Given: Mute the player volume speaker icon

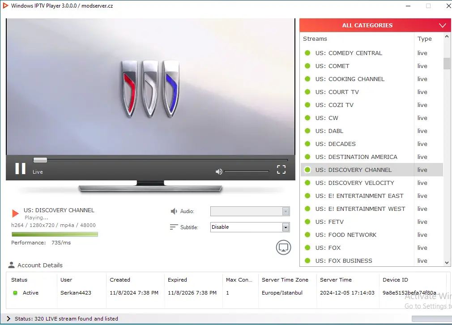Looking at the screenshot, I should click(219, 171).
